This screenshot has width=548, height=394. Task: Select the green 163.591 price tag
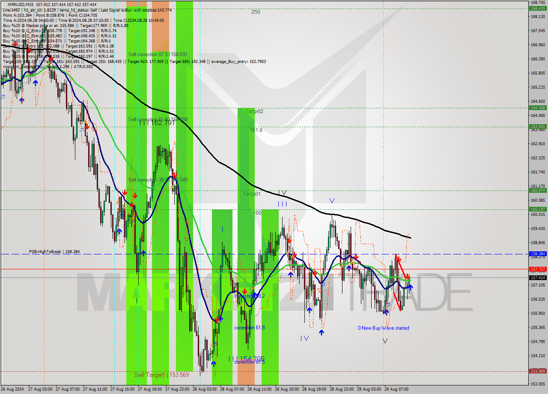[x=538, y=126]
